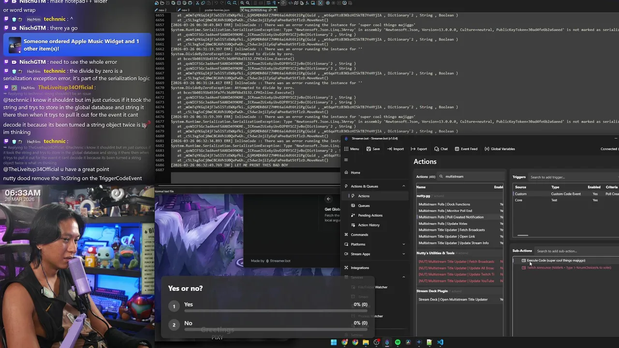Expand the Stream Apps section chevron
This screenshot has width=619, height=348.
click(404, 254)
